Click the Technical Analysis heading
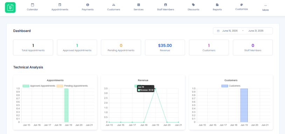Viewport: 285px width, 134px height. pos(28,67)
